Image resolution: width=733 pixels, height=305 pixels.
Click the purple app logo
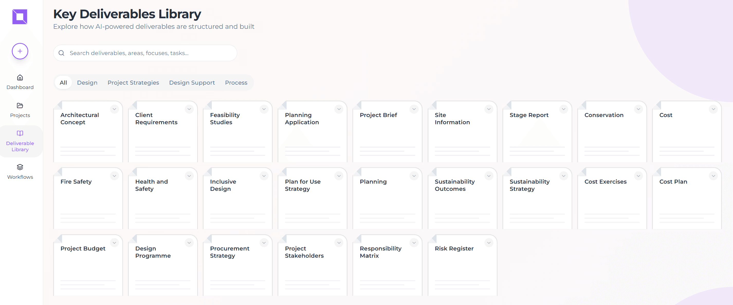point(20,17)
